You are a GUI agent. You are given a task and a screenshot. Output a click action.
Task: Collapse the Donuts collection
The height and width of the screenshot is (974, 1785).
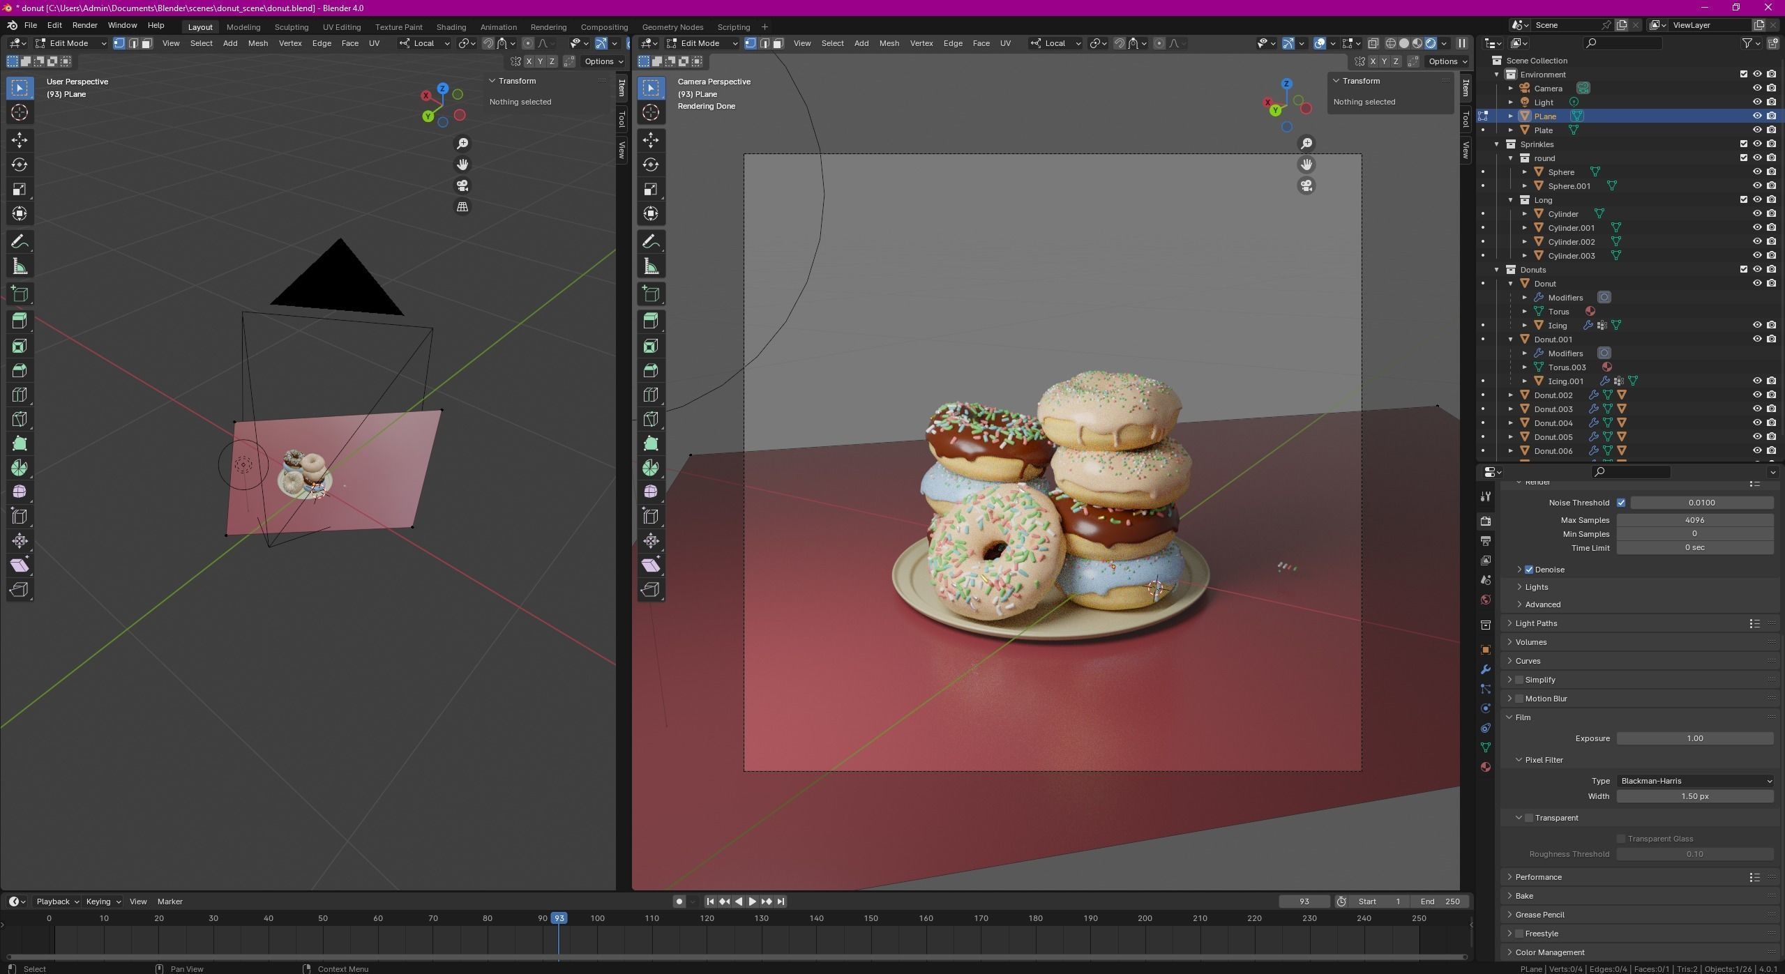[1497, 270]
